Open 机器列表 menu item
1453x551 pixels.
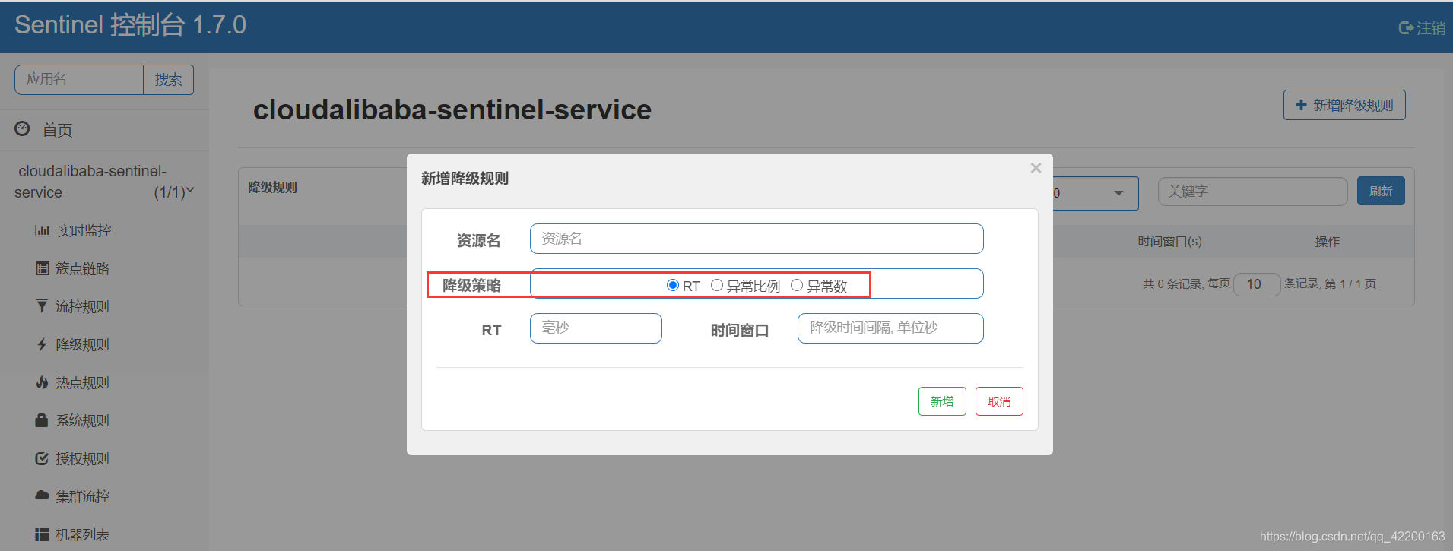[x=83, y=534]
